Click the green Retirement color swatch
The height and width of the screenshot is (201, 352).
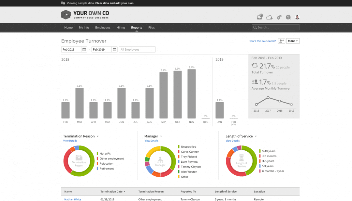(97, 169)
